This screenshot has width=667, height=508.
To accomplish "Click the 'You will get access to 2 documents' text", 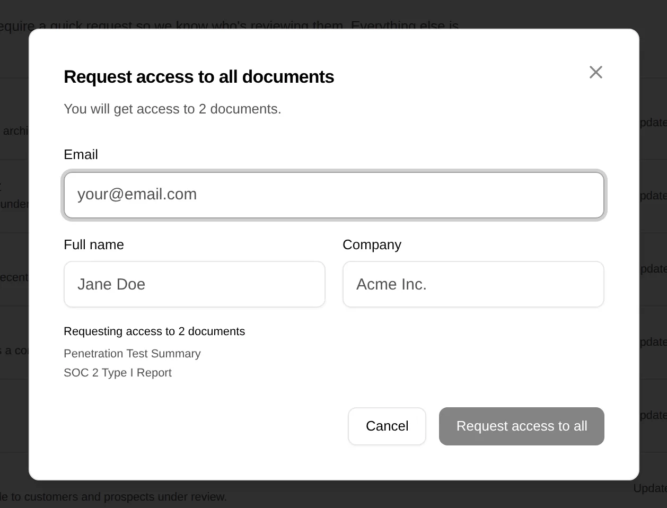I will [172, 109].
